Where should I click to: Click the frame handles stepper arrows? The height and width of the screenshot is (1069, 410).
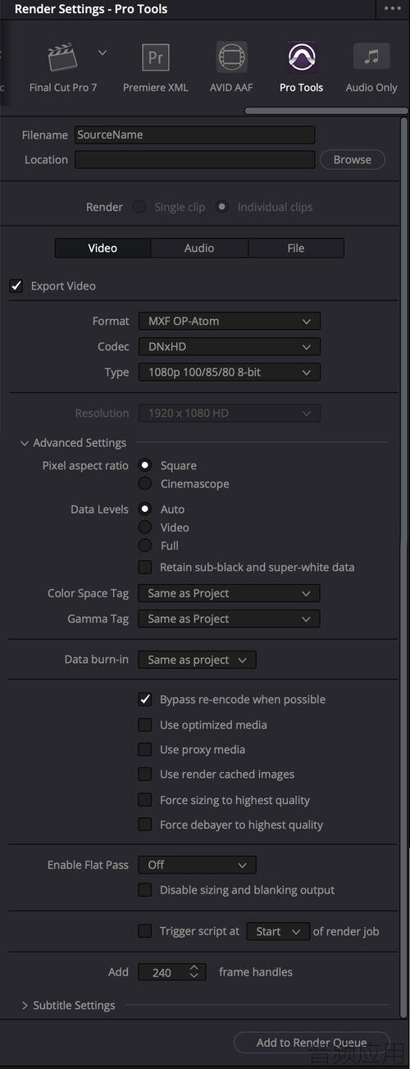coord(194,972)
